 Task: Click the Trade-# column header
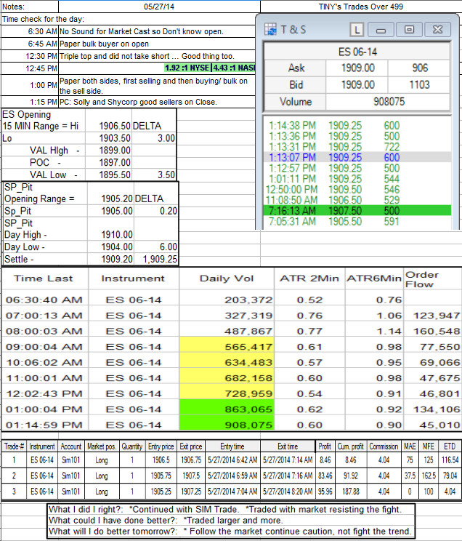[14, 446]
